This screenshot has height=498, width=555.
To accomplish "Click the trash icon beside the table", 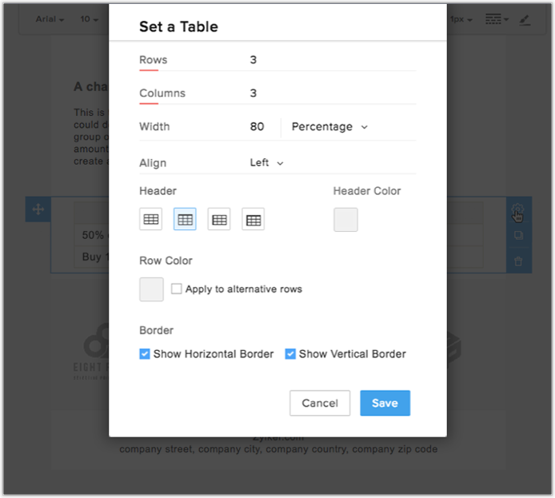I will (x=517, y=261).
